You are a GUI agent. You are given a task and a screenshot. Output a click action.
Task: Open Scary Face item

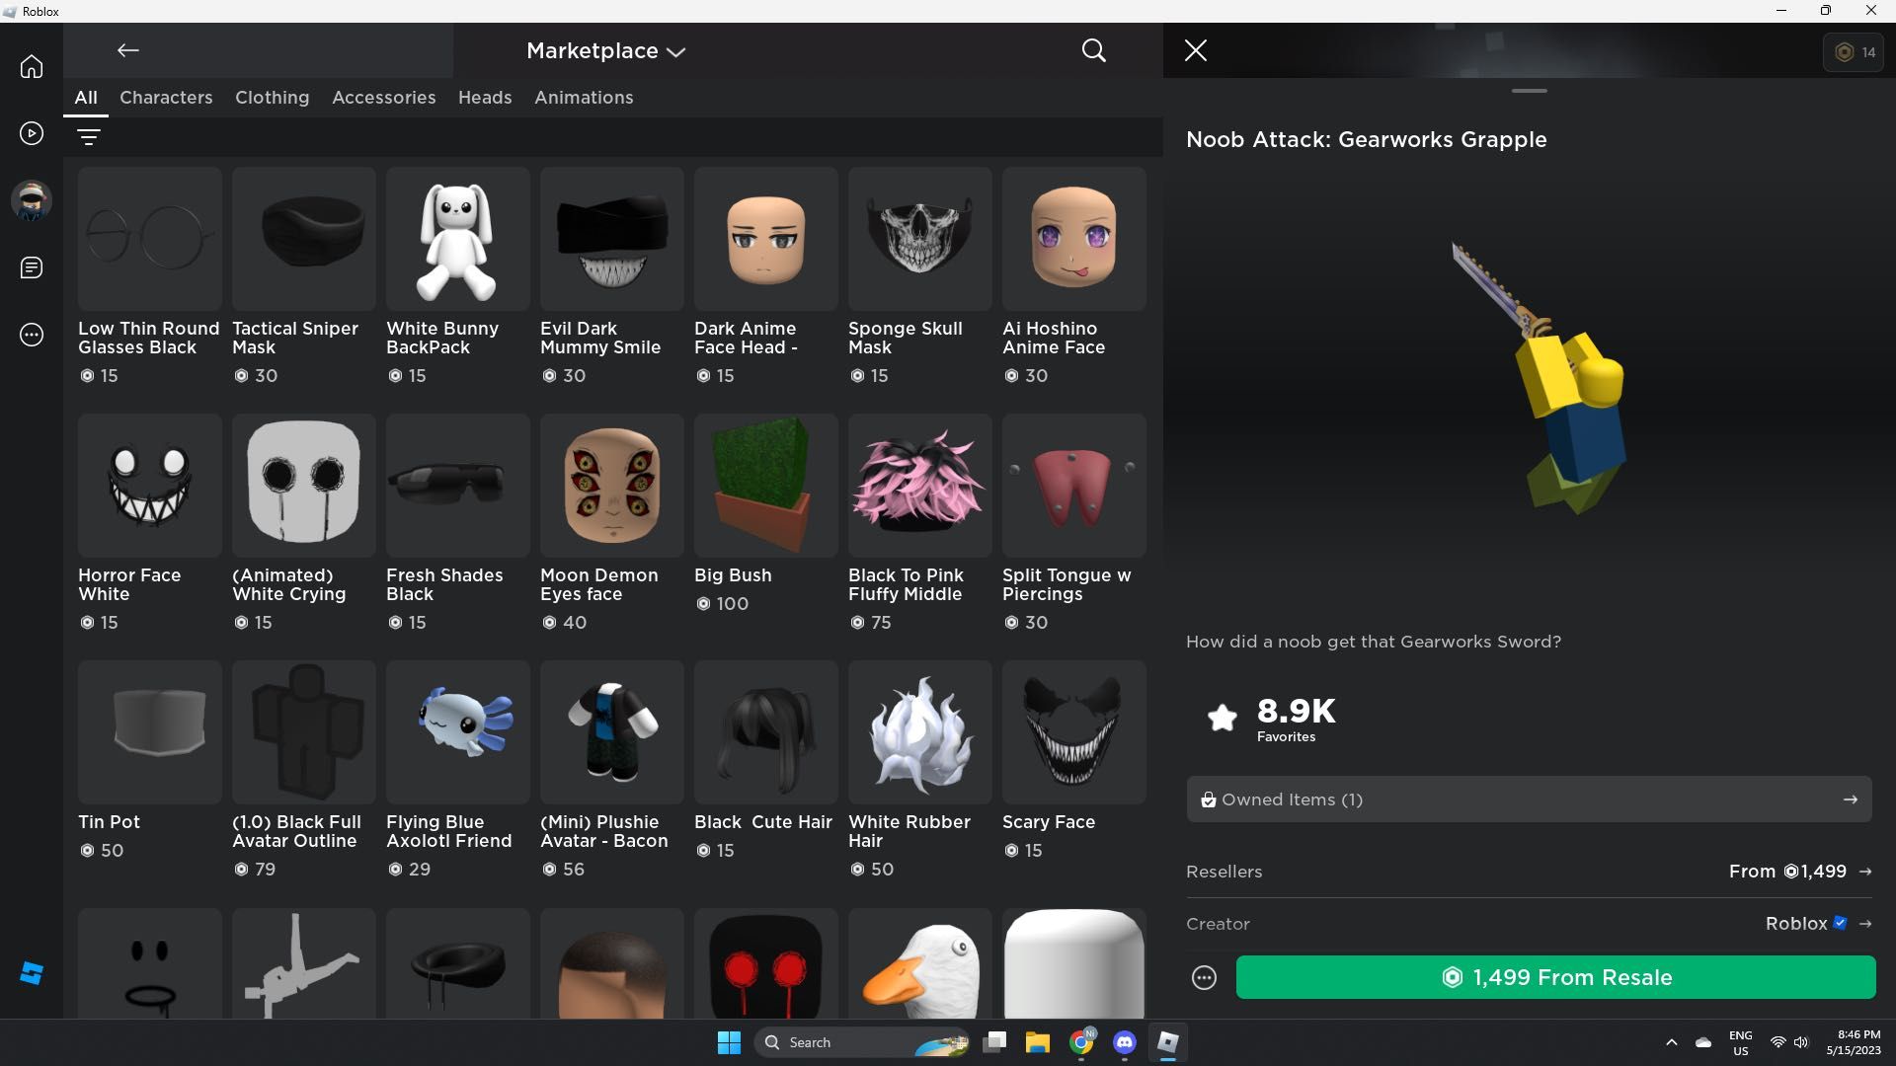click(1074, 761)
